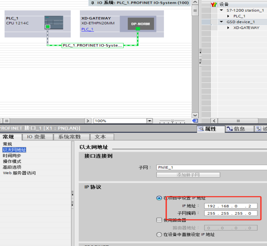Click the overview navigation icon beside zoom slider
Viewport: 267px width, 246px height.
point(195,121)
